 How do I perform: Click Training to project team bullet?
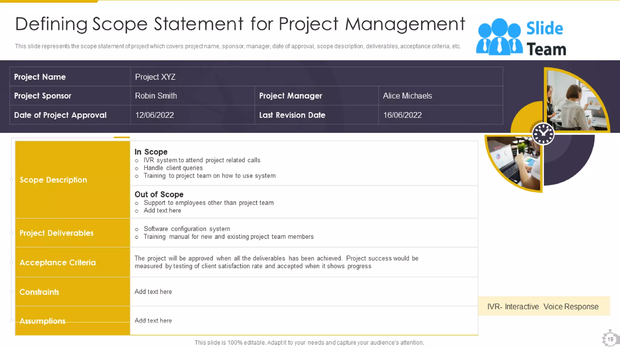[209, 176]
